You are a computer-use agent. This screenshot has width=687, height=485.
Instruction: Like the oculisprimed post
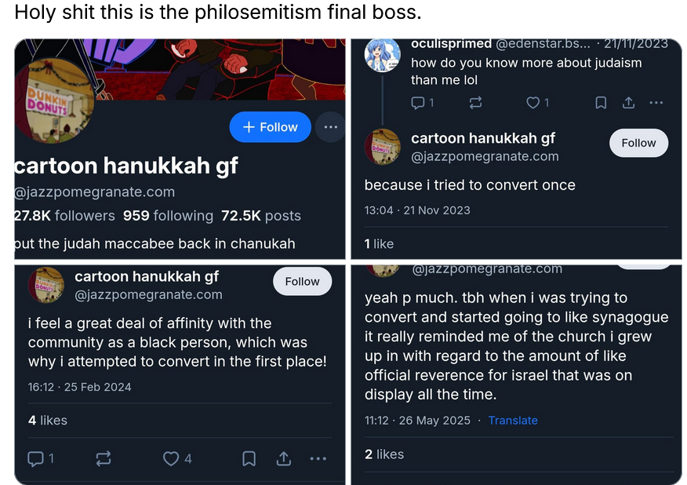(x=533, y=103)
